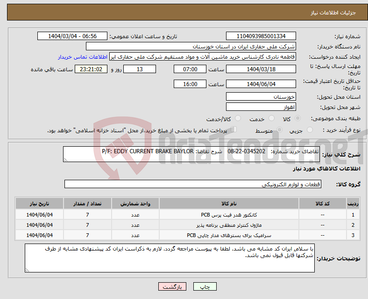The height and width of the screenshot is (299, 368).
Task: Click the توضیحات خریدار text area
Action: click(170, 258)
